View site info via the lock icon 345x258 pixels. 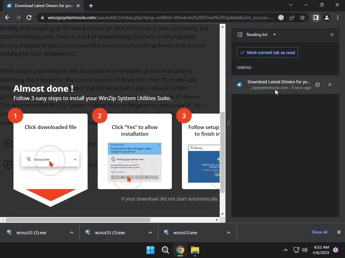tap(42, 17)
